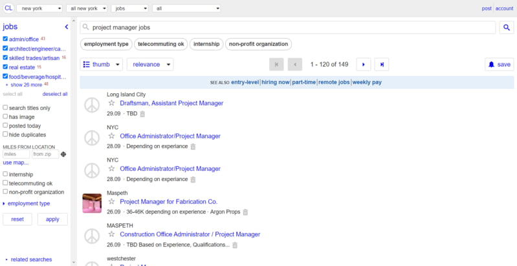Uncheck the food/beverage/hospitality category
The height and width of the screenshot is (266, 517).
[x=5, y=76]
